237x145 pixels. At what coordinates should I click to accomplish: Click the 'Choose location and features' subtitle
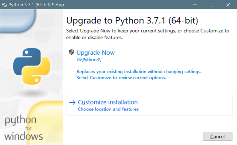tap(108, 109)
